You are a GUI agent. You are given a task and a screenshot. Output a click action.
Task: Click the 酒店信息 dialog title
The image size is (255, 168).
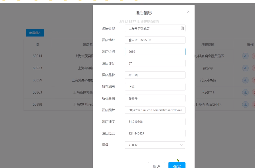144,13
